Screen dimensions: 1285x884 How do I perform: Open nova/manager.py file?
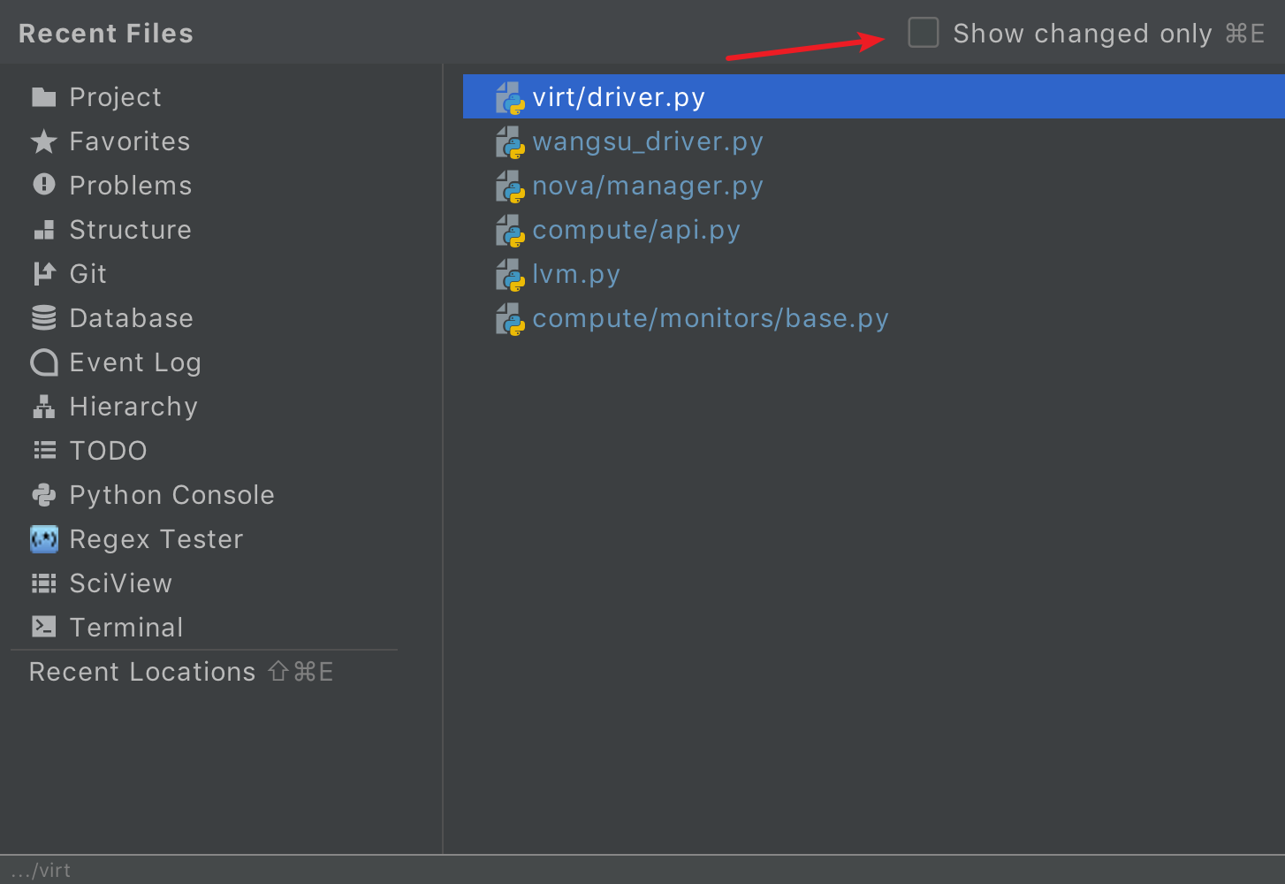(647, 186)
